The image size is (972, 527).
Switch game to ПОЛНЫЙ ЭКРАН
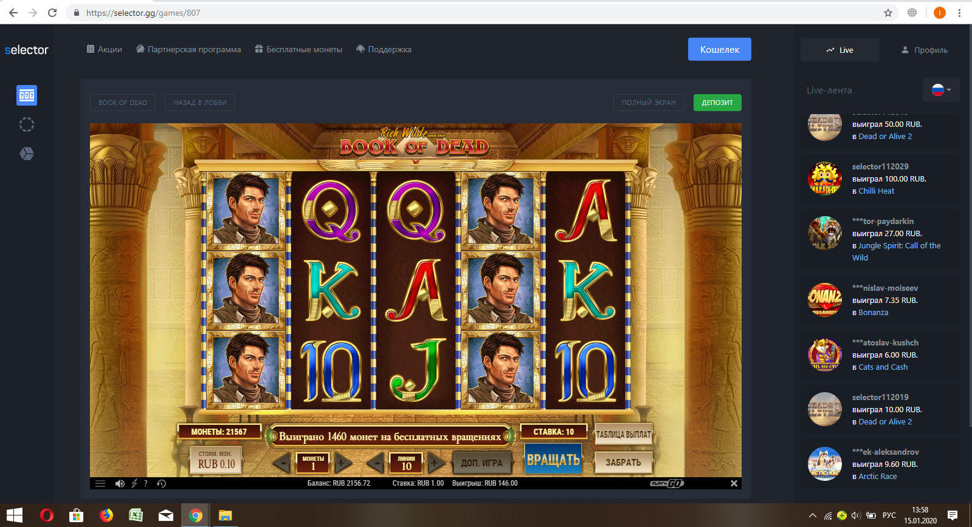click(649, 103)
